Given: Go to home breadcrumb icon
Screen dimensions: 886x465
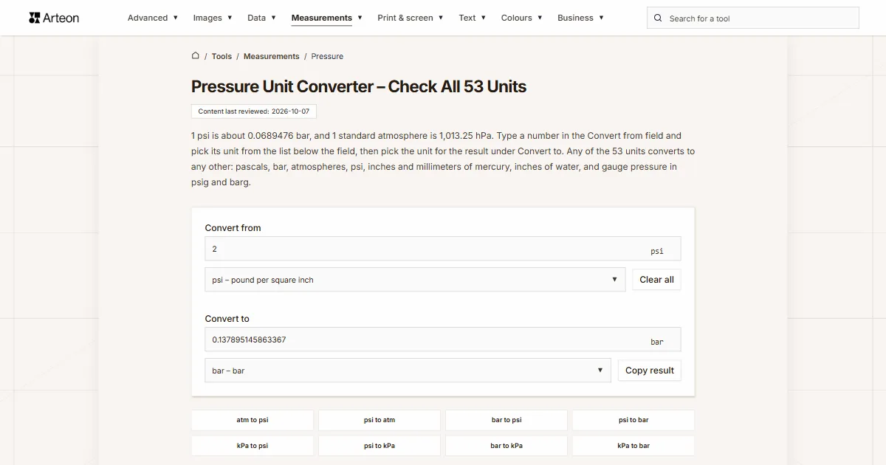Looking at the screenshot, I should (196, 56).
